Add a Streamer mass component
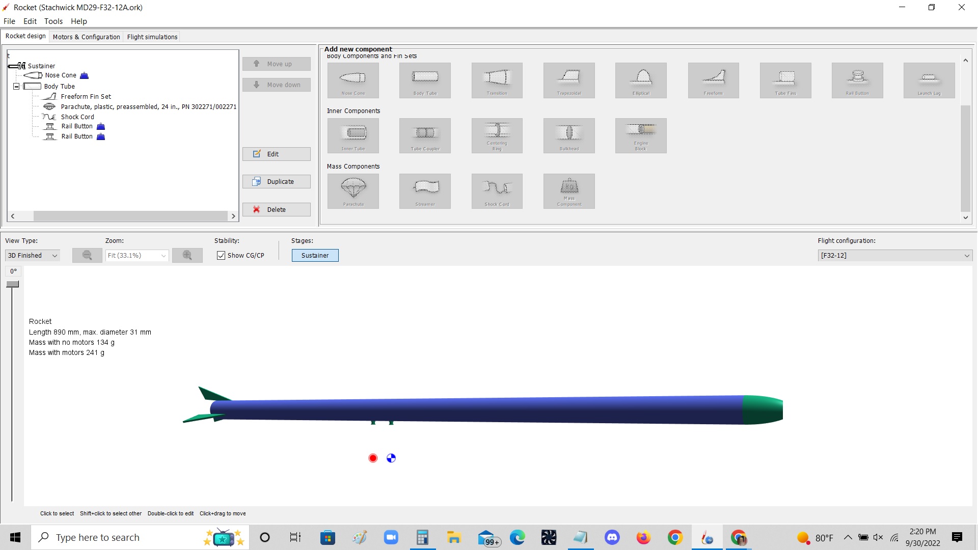 click(425, 191)
